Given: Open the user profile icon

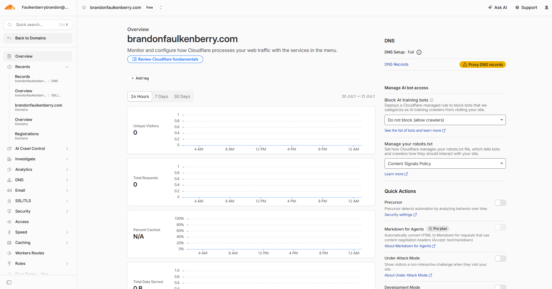Looking at the screenshot, I should [547, 7].
